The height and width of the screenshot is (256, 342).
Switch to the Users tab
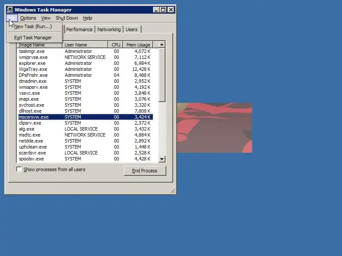point(132,29)
